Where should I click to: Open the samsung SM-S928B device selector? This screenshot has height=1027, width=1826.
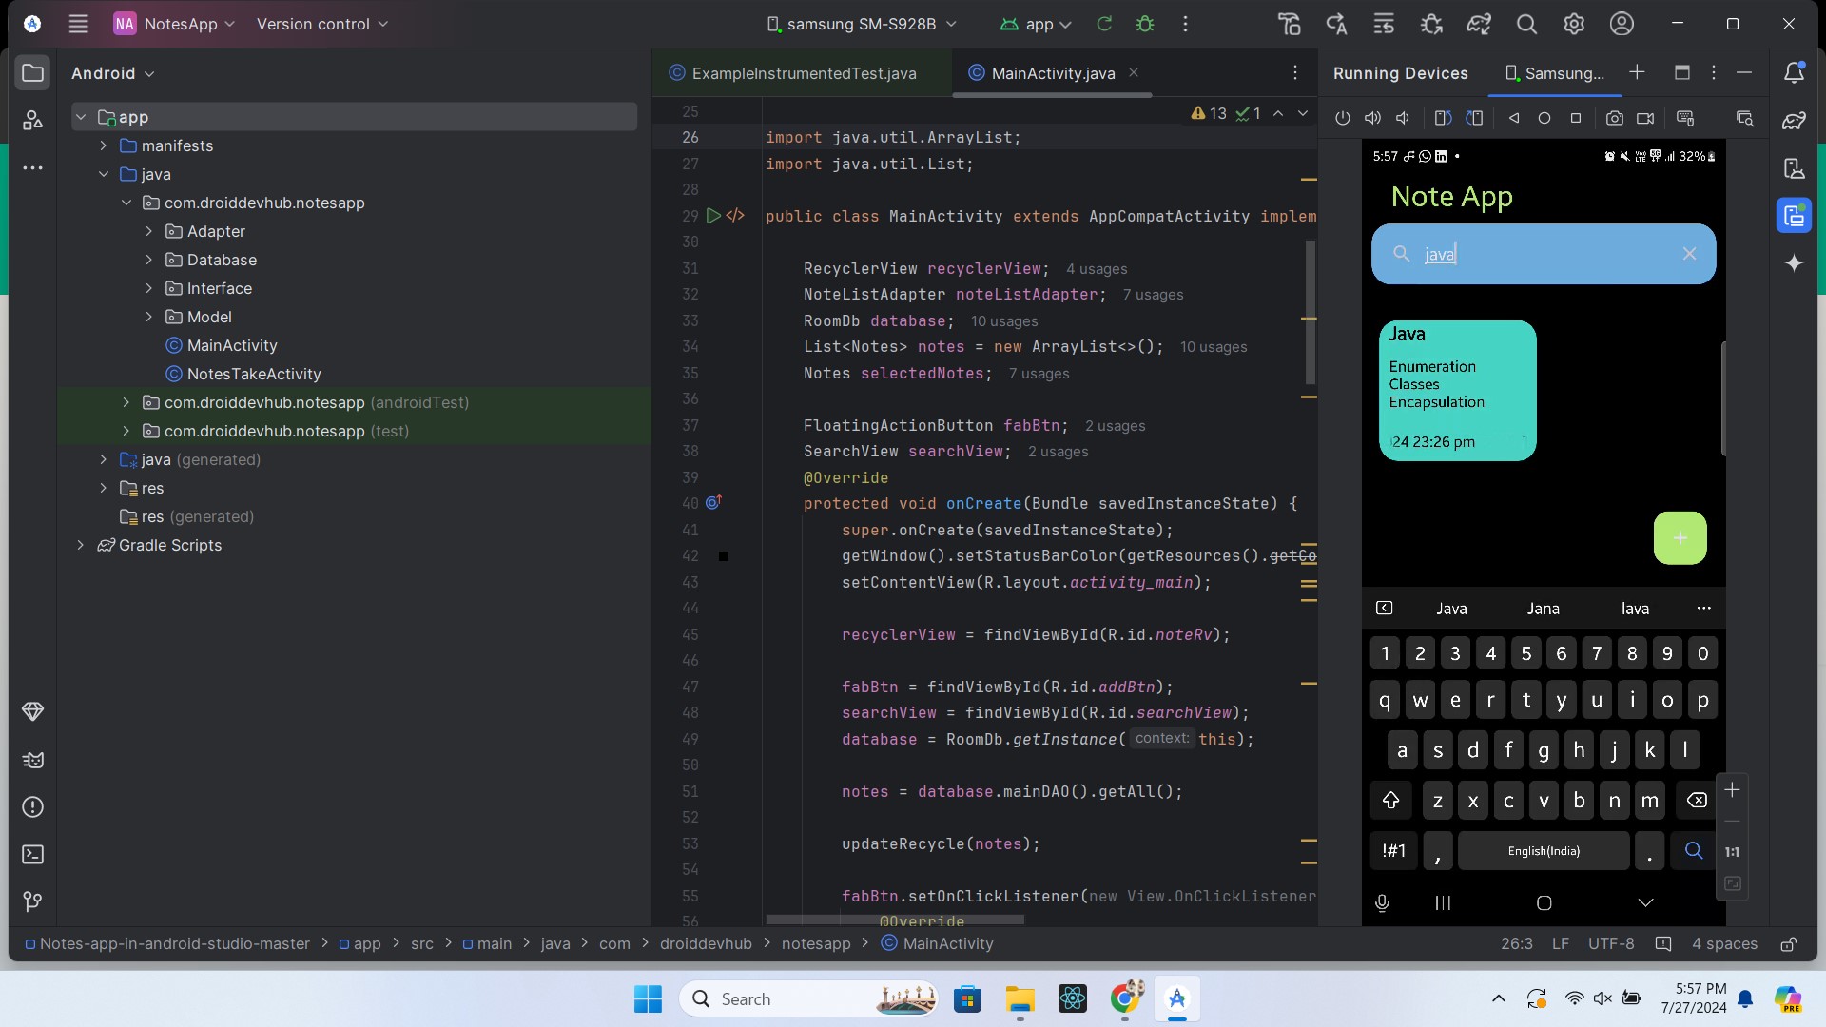pyautogui.click(x=861, y=24)
